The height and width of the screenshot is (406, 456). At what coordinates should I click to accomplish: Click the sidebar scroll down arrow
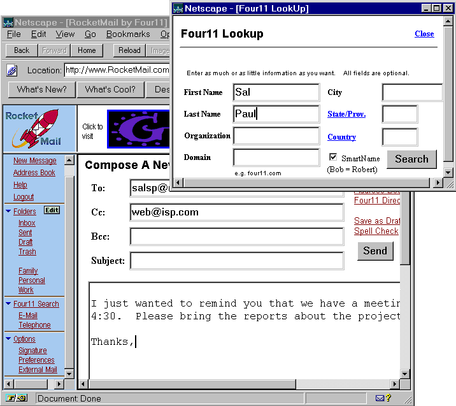click(x=69, y=373)
